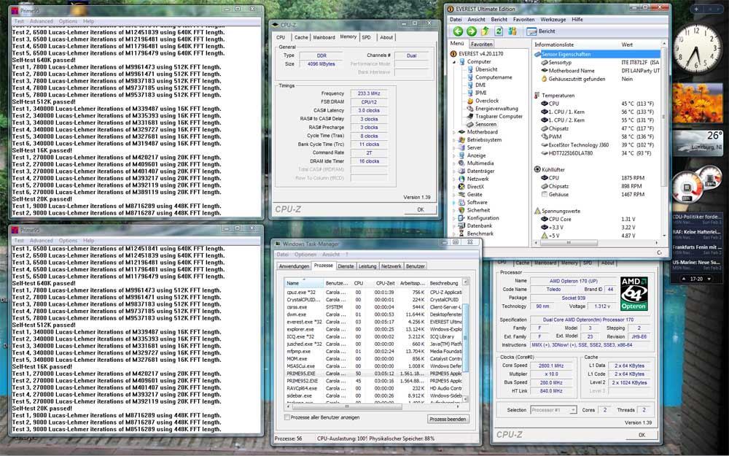
Task: Click the Temperaturen section thermometer icon
Action: pos(537,96)
